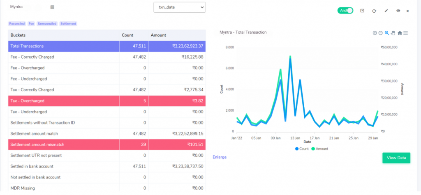Open the table grid icon beside Myntra
Screen dimensions: 421x195
(x=52, y=7)
